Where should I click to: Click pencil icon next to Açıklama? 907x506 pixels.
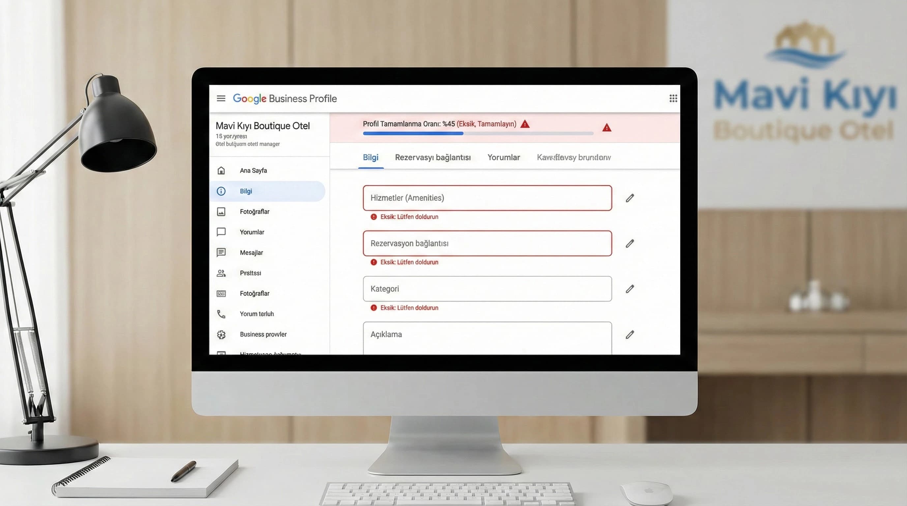[x=629, y=335]
